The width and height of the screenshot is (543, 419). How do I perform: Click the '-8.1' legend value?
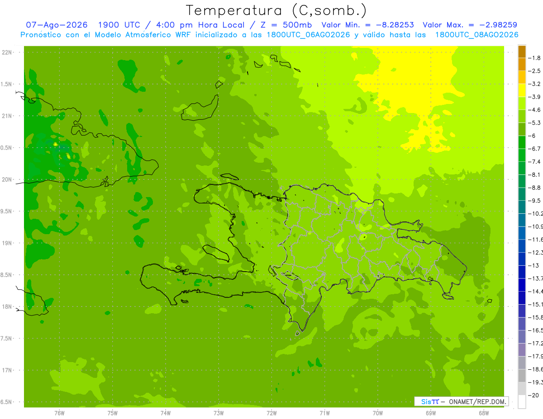click(x=535, y=174)
